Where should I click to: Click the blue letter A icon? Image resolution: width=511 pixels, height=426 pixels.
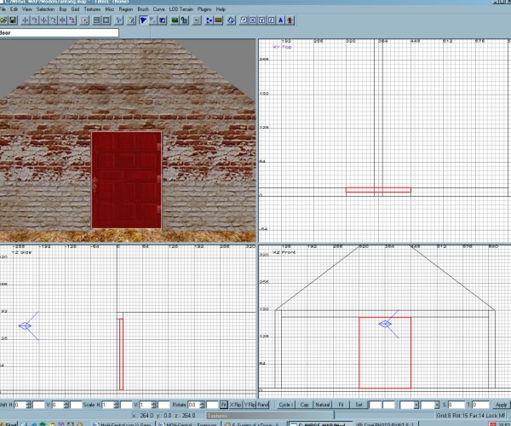[x=280, y=20]
